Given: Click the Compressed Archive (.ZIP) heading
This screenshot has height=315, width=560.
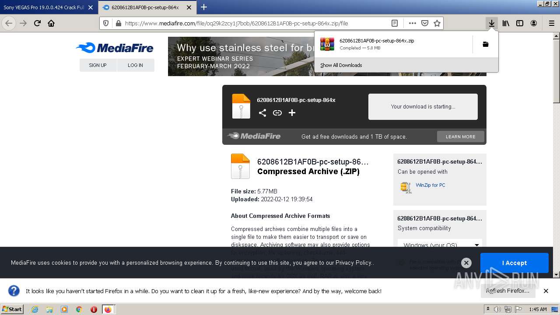Looking at the screenshot, I should coord(308,171).
